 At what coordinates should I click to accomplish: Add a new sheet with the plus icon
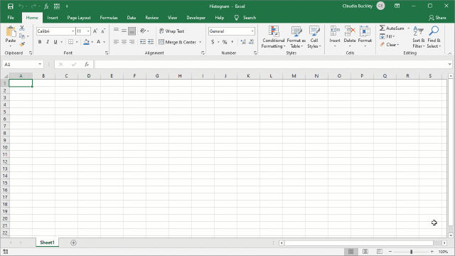point(73,242)
